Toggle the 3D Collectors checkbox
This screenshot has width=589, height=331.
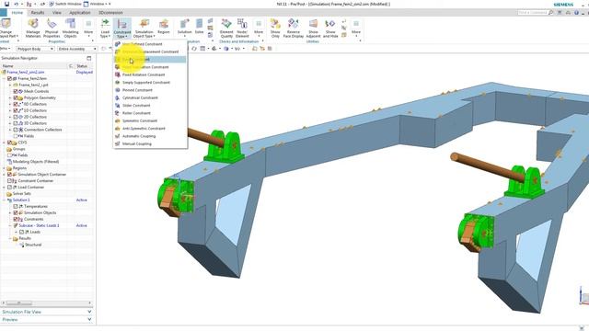tap(16, 123)
